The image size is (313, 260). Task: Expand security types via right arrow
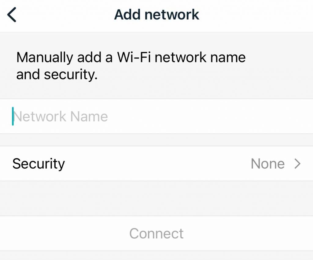[x=297, y=164]
